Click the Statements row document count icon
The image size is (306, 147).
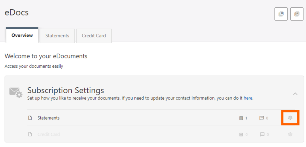[241, 118]
